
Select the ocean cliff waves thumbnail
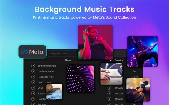[54, 92]
